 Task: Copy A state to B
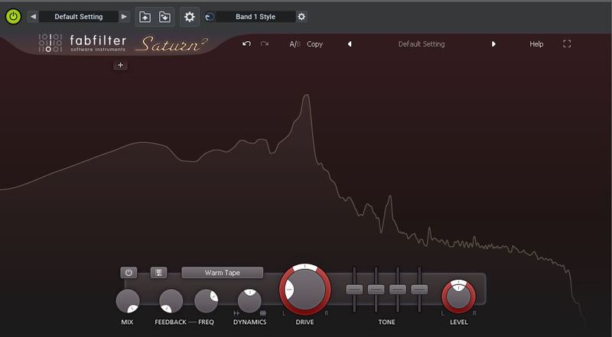click(314, 44)
